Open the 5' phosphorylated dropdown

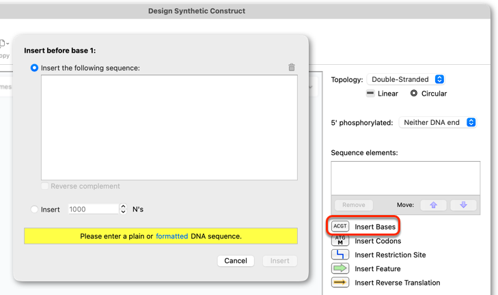point(438,122)
